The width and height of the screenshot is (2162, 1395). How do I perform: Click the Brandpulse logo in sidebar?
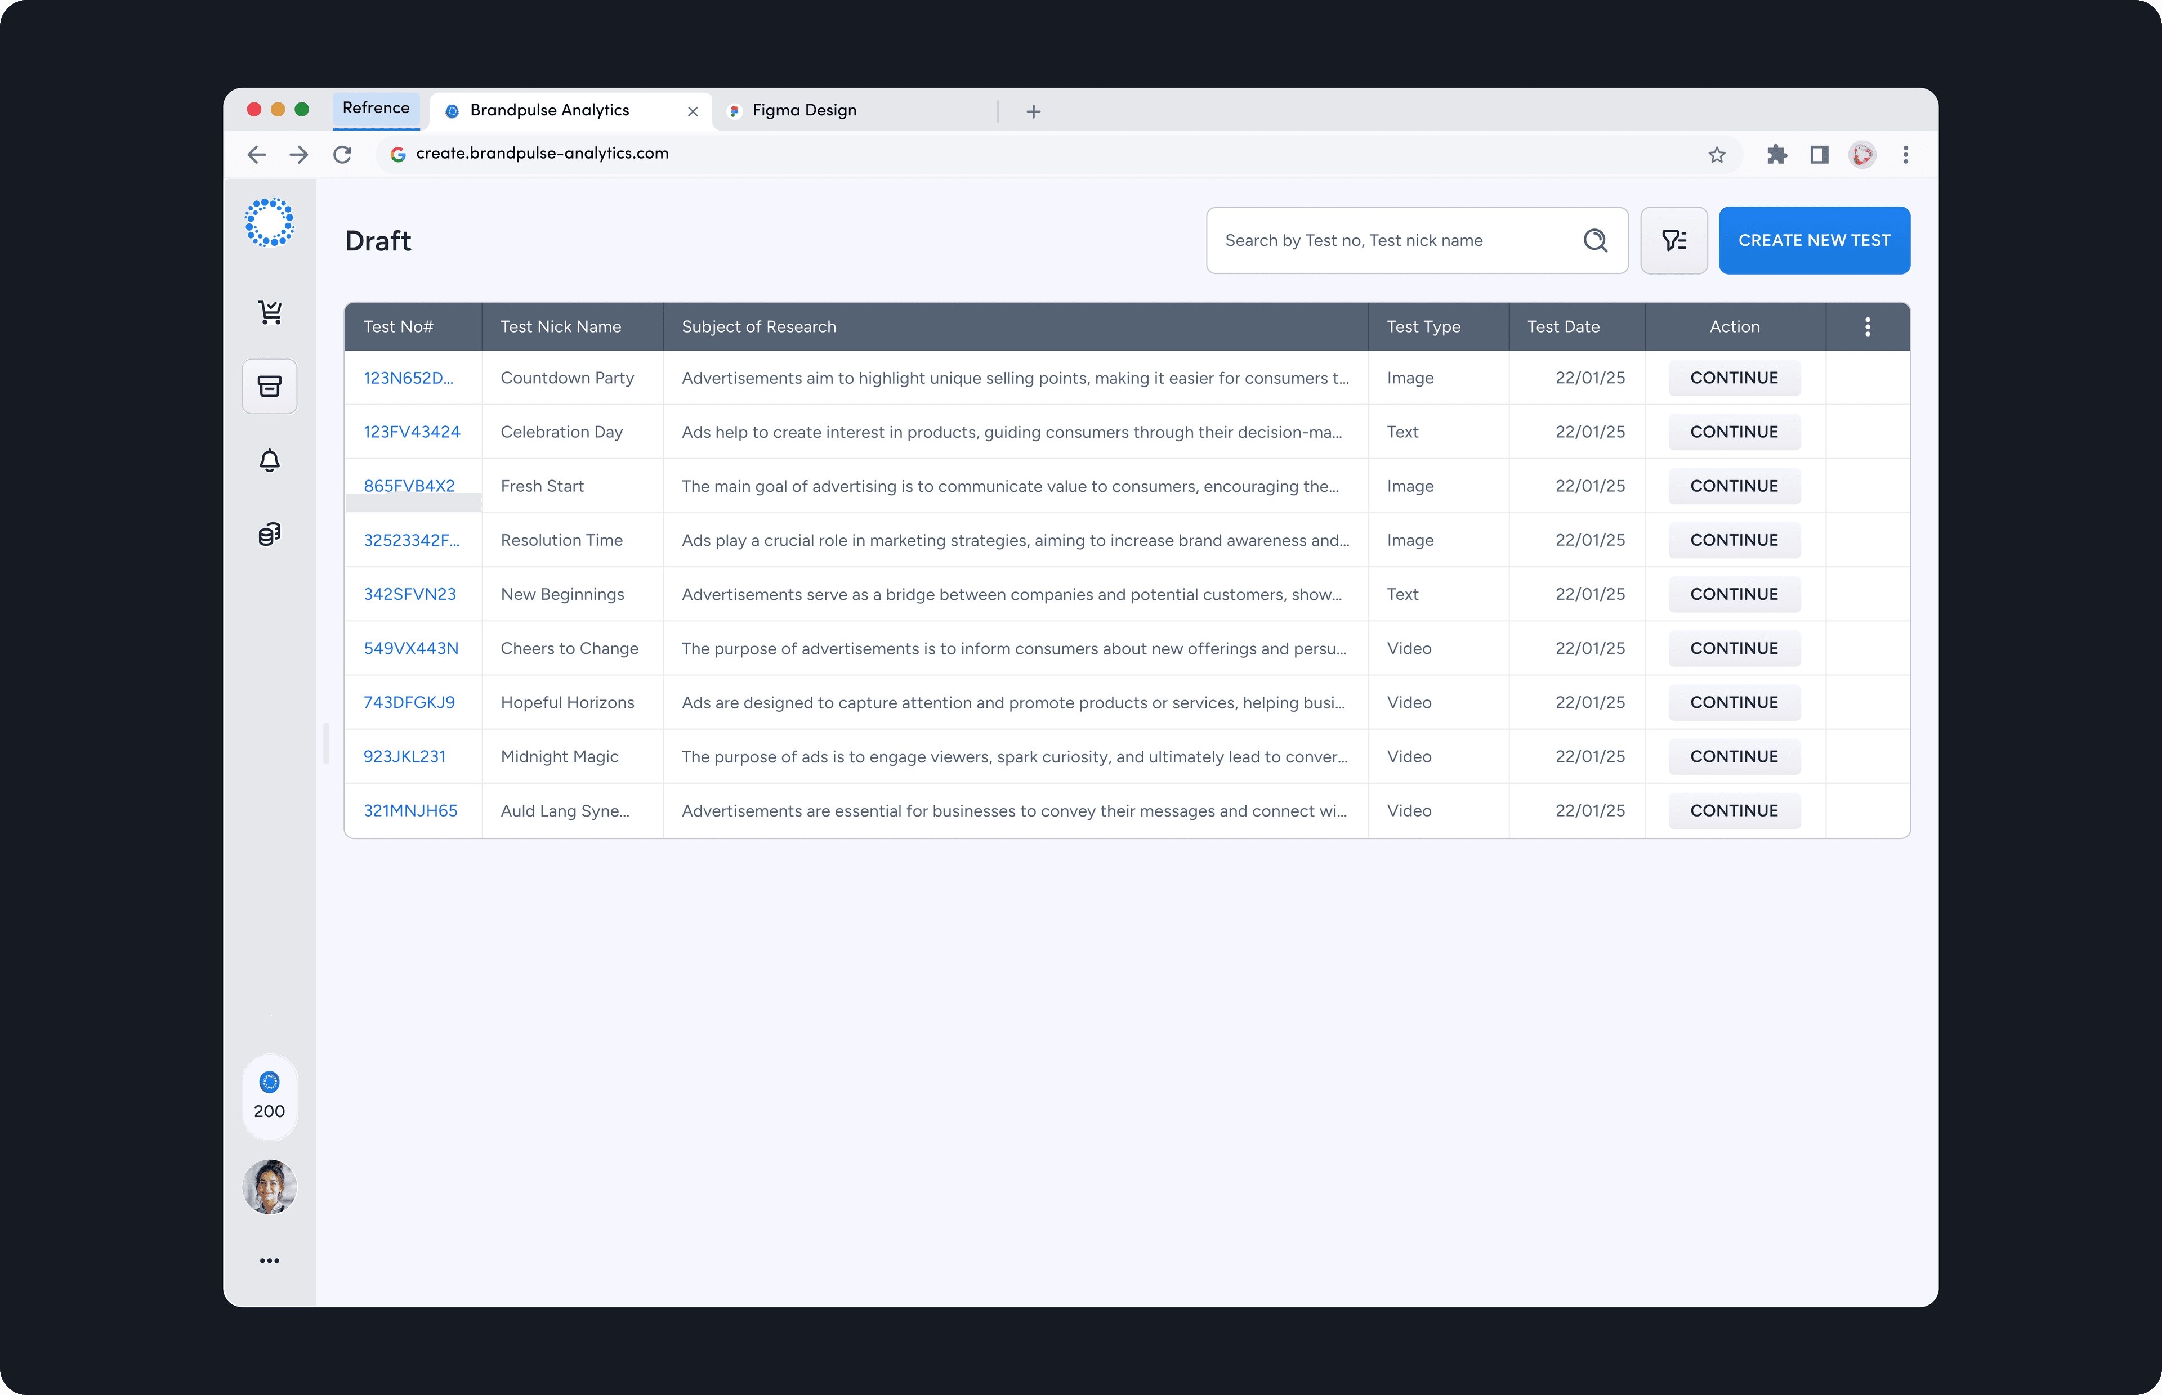[x=269, y=222]
